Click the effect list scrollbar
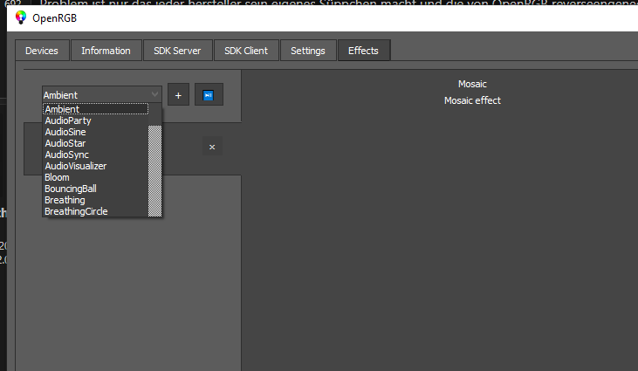Image resolution: width=638 pixels, height=371 pixels. 154,171
